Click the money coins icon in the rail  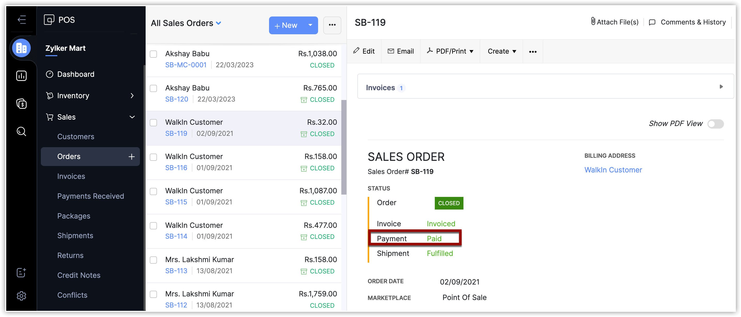[x=22, y=104]
